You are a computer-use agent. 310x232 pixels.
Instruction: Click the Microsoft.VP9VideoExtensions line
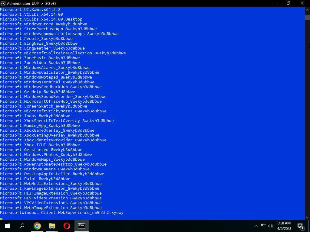point(51,203)
